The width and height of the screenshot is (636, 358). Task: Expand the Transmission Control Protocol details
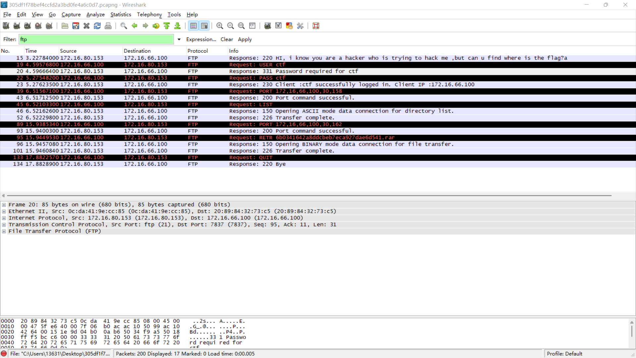4,225
